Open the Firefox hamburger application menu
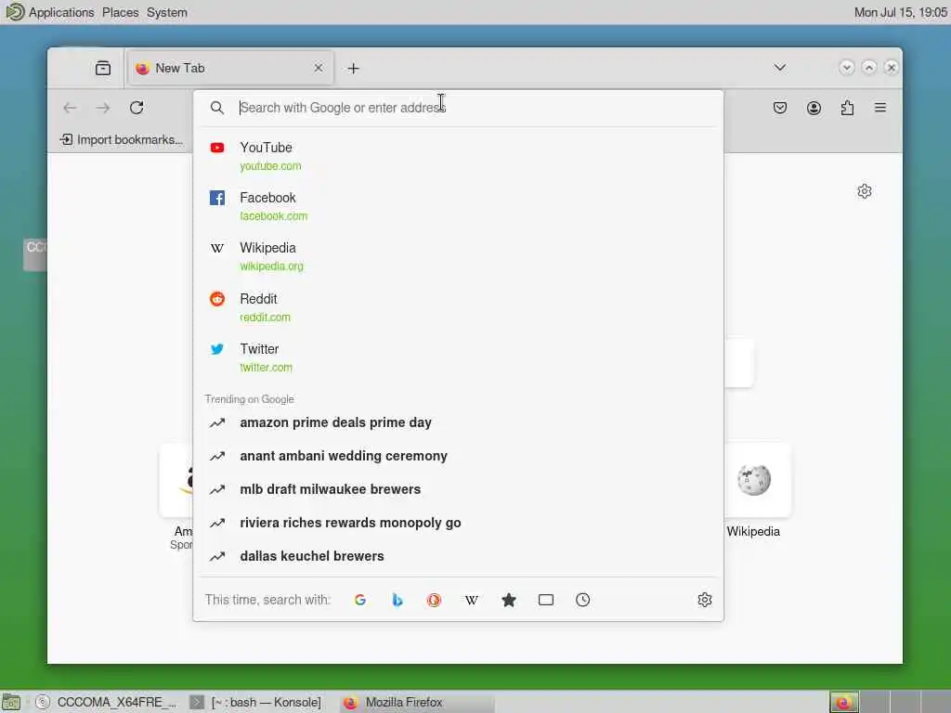The image size is (951, 713). [880, 108]
